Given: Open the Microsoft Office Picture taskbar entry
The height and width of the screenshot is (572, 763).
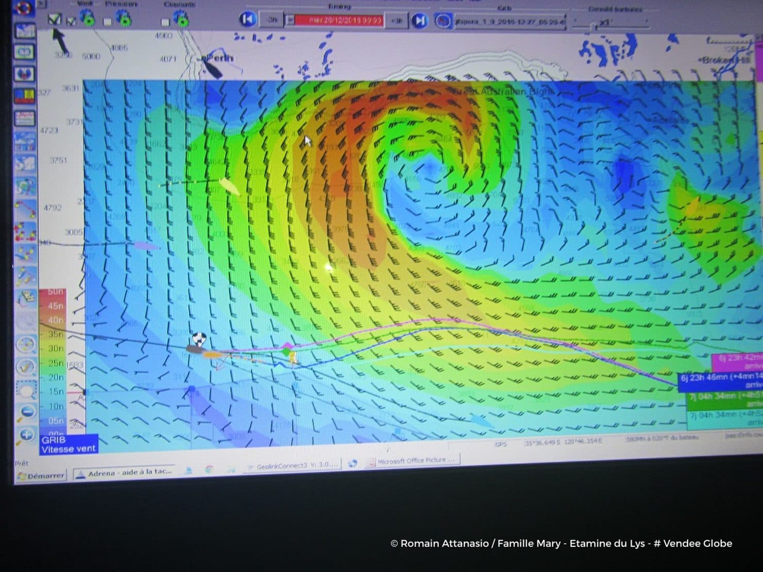Looking at the screenshot, I should coord(412,460).
